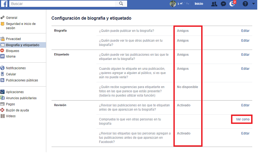Click the Biografía y etiquetado sidebar icon
Screen dimensions: 262x157
2,45
